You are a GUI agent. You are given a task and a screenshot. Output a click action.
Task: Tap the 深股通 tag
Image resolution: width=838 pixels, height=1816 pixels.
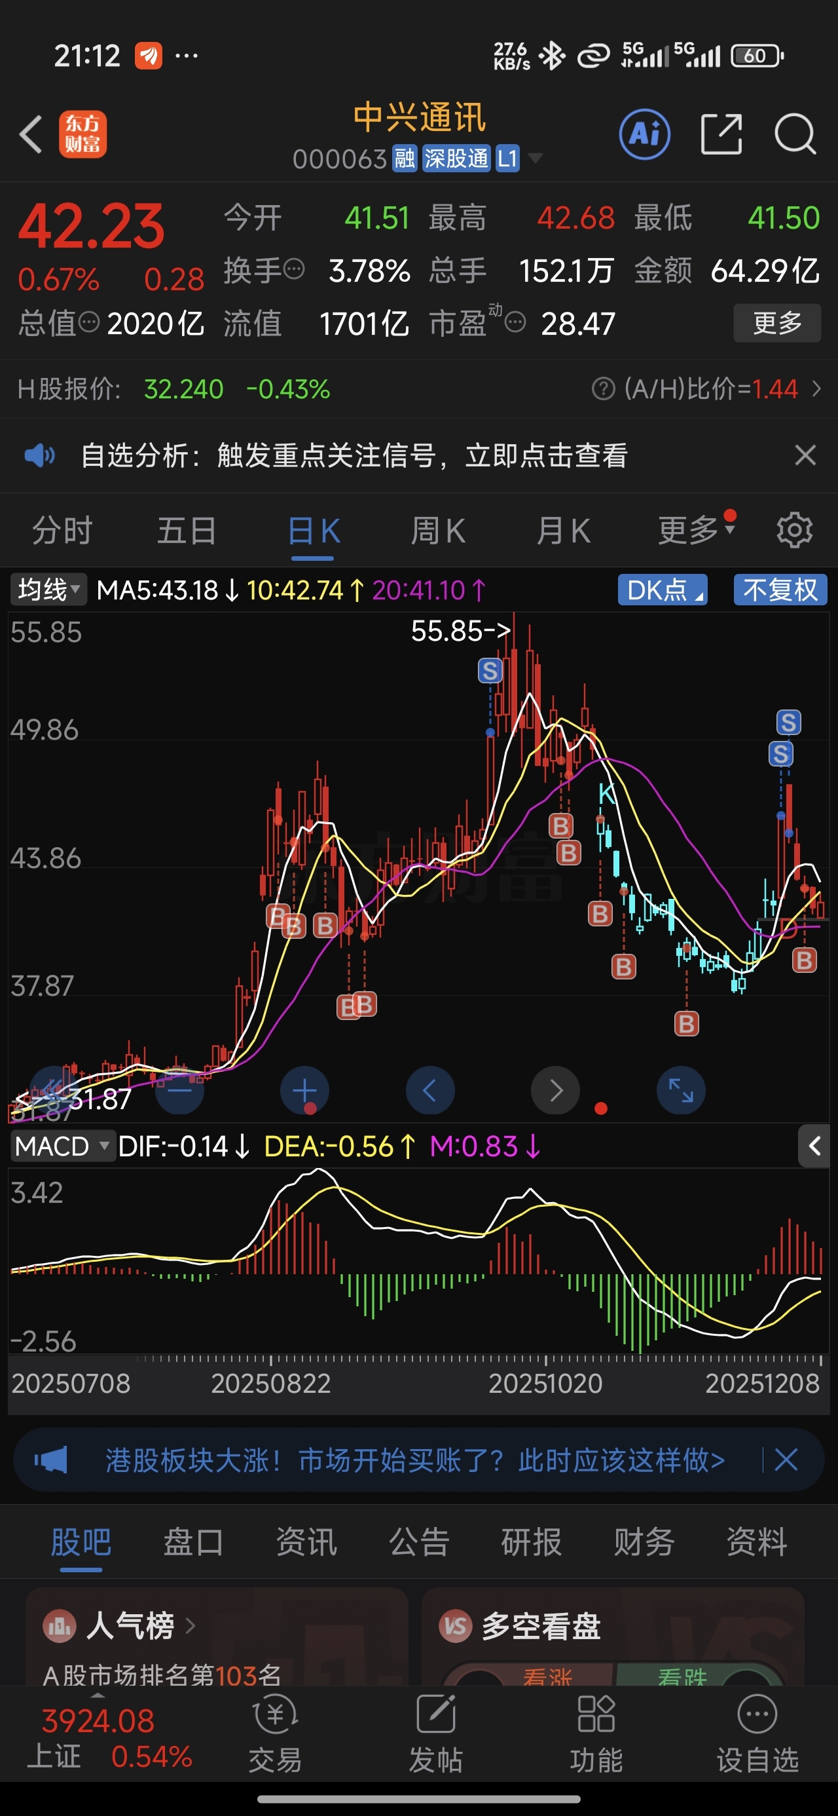(x=456, y=159)
